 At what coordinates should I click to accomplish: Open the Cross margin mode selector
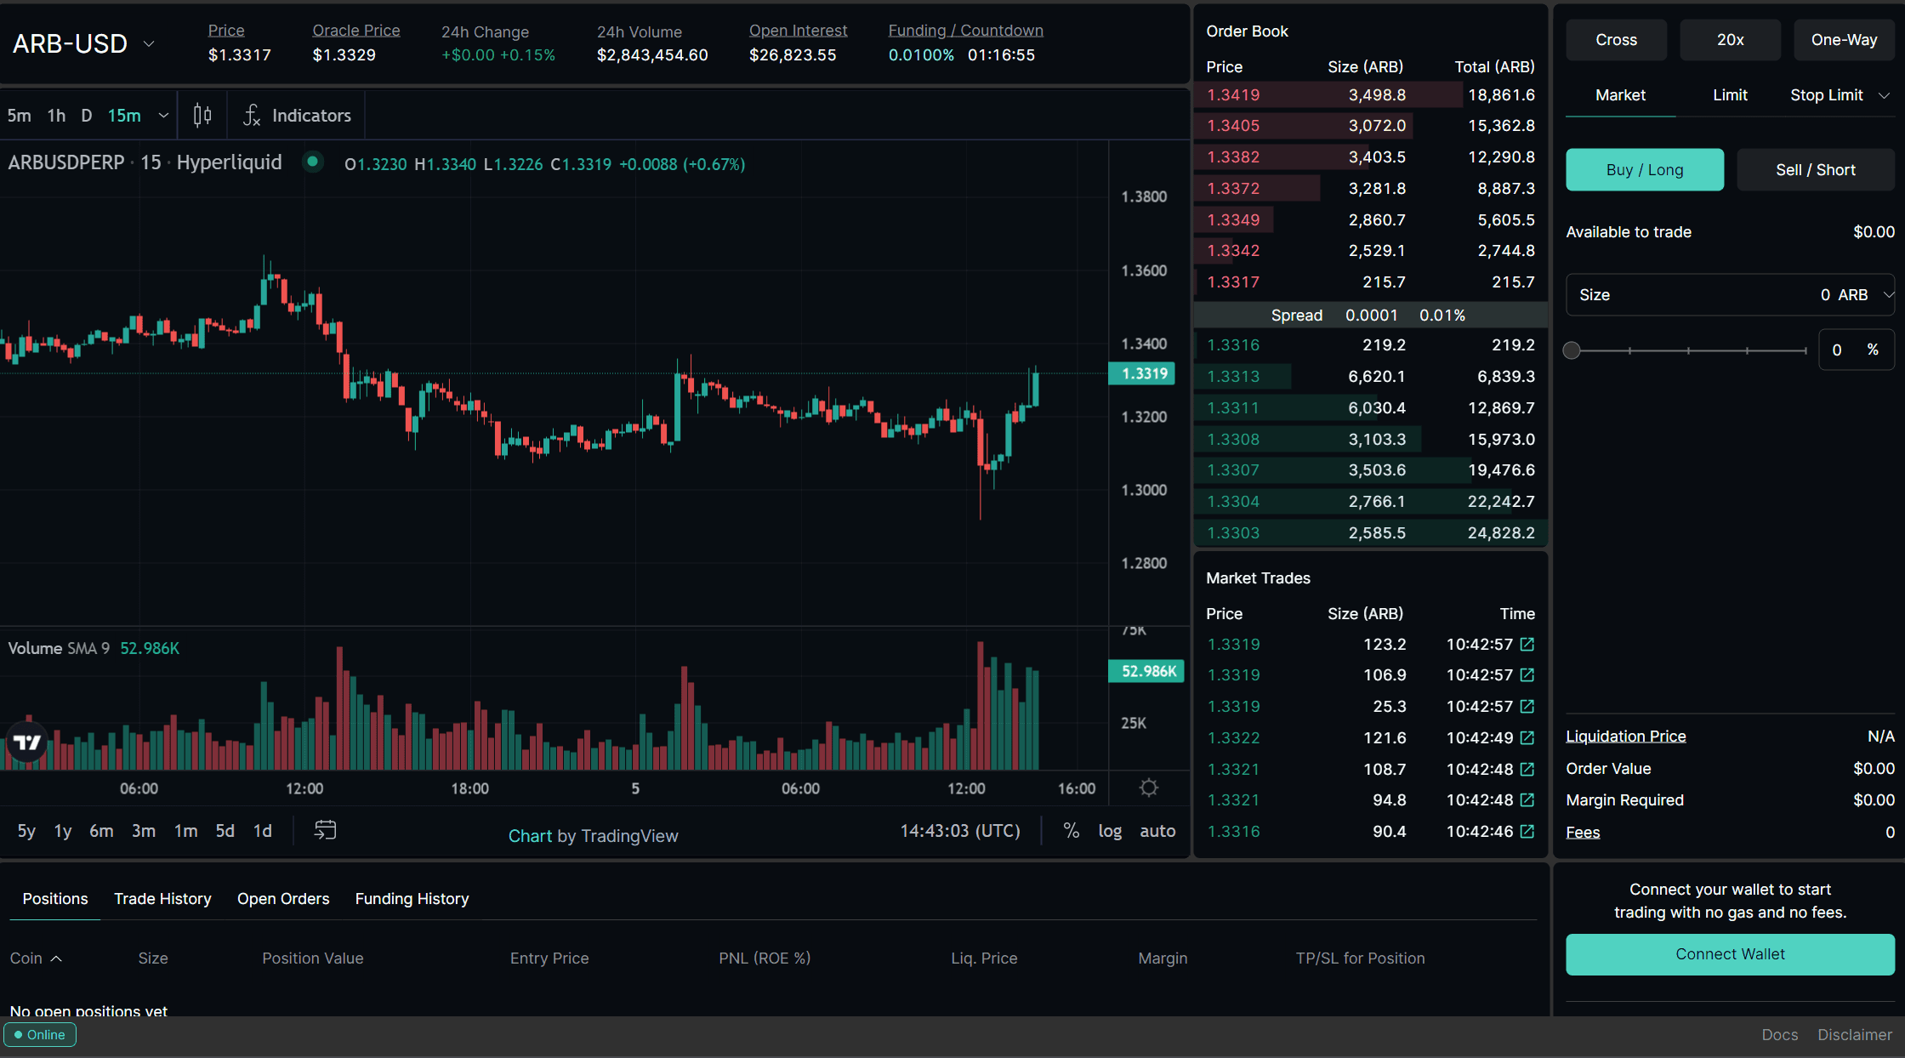(1616, 40)
